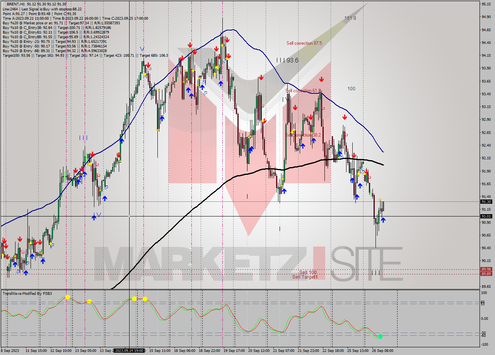The width and height of the screenshot is (495, 355).
Task: Click the 94.65 price axis label
Action: pyautogui.click(x=486, y=30)
